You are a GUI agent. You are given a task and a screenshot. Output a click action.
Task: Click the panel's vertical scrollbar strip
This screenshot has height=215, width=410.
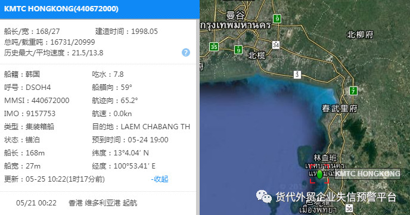(198, 117)
